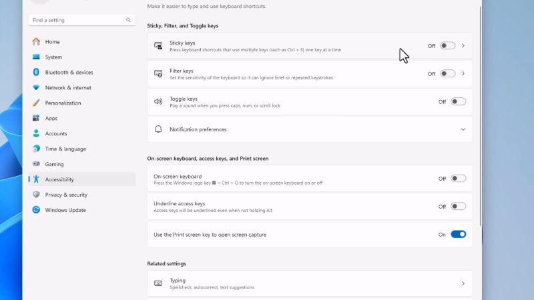Open Windows Update page
This screenshot has width=534, height=300.
(x=81, y=210)
